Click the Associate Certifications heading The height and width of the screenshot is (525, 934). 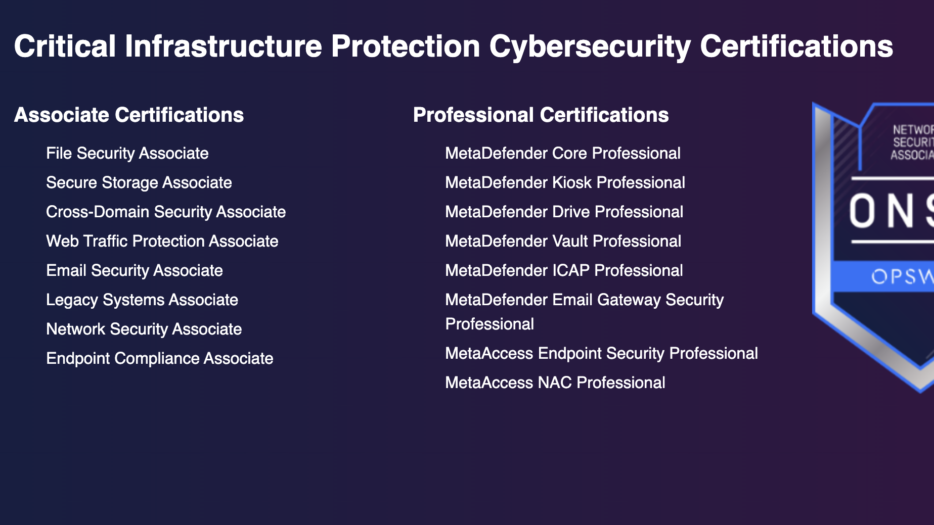coord(129,115)
